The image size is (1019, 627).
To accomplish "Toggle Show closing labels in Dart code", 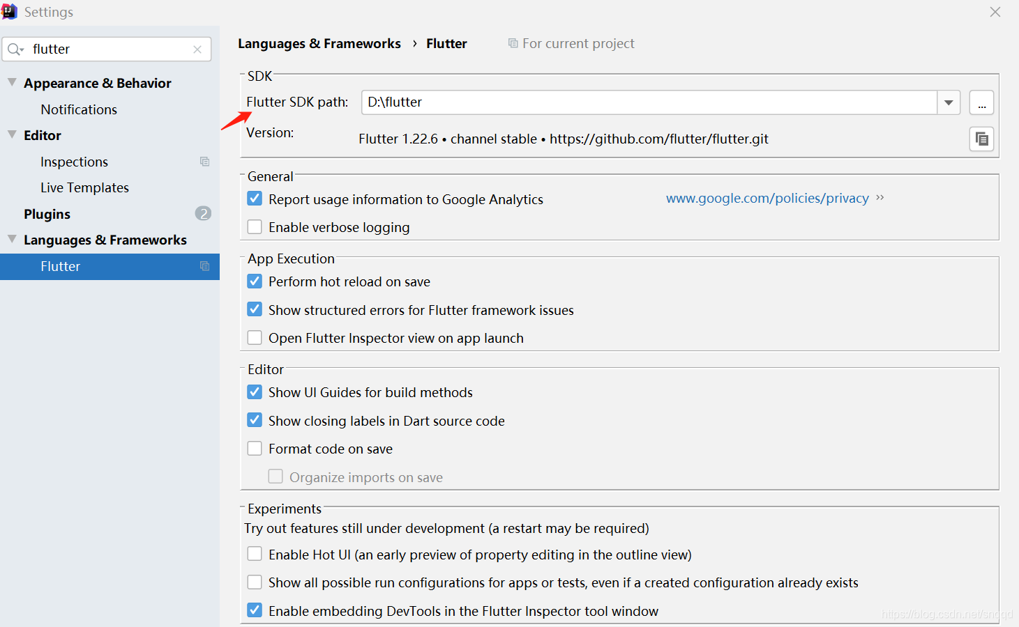I will tap(255, 420).
